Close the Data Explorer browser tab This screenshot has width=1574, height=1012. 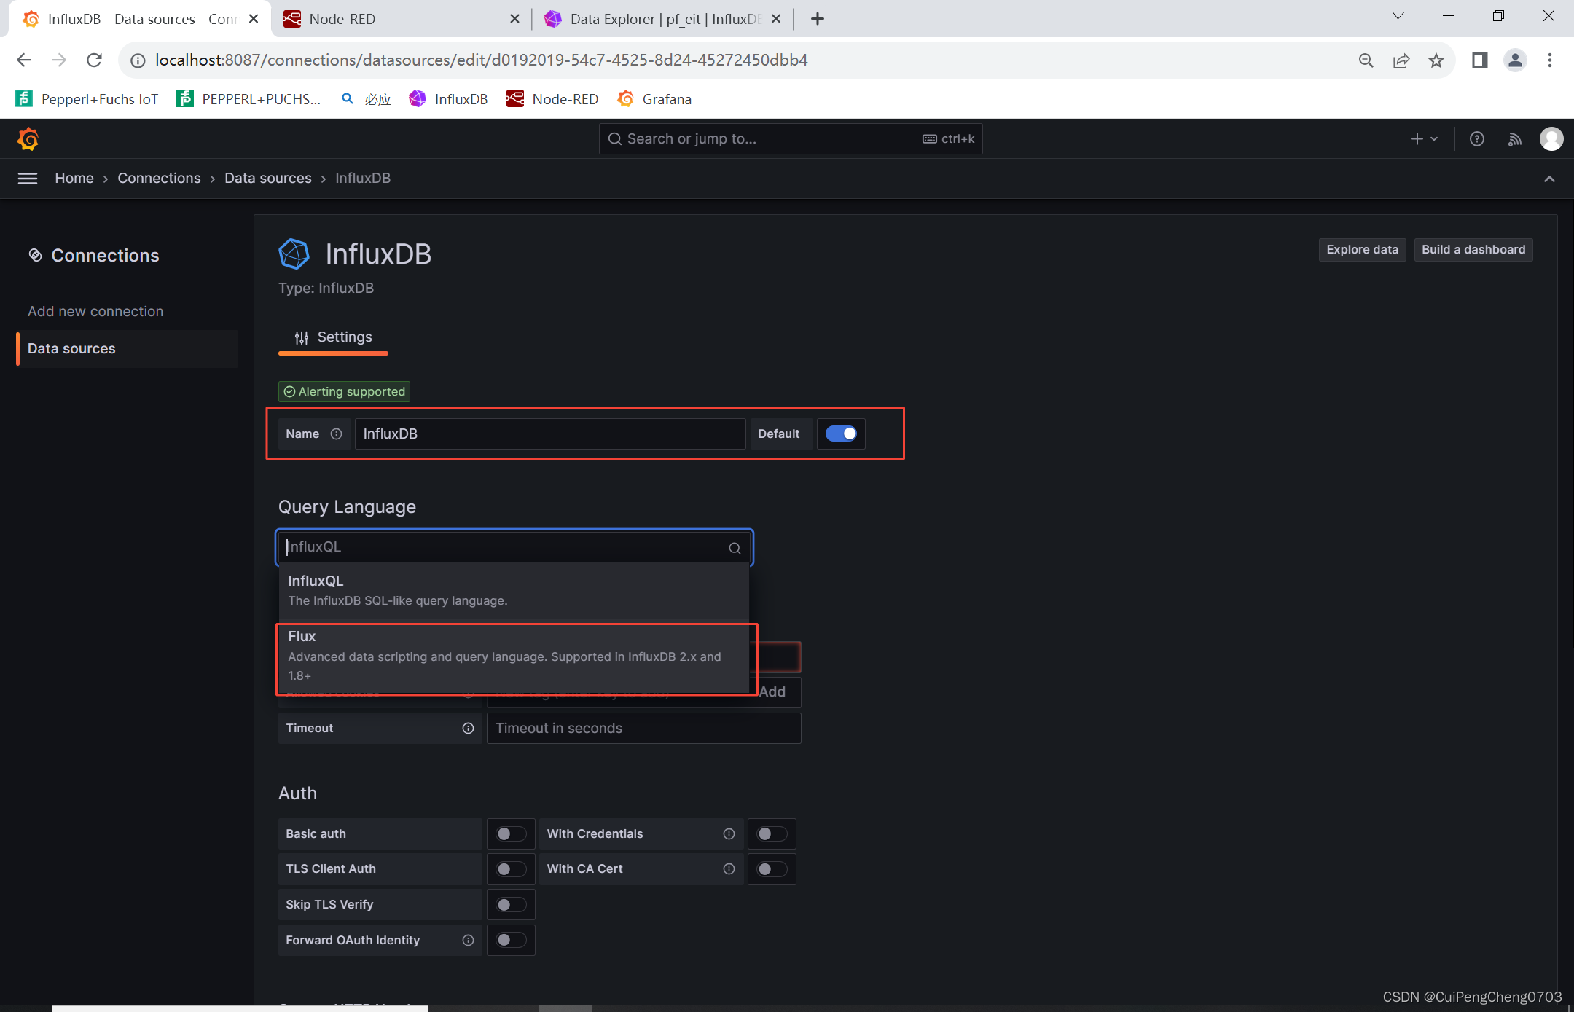coord(776,19)
